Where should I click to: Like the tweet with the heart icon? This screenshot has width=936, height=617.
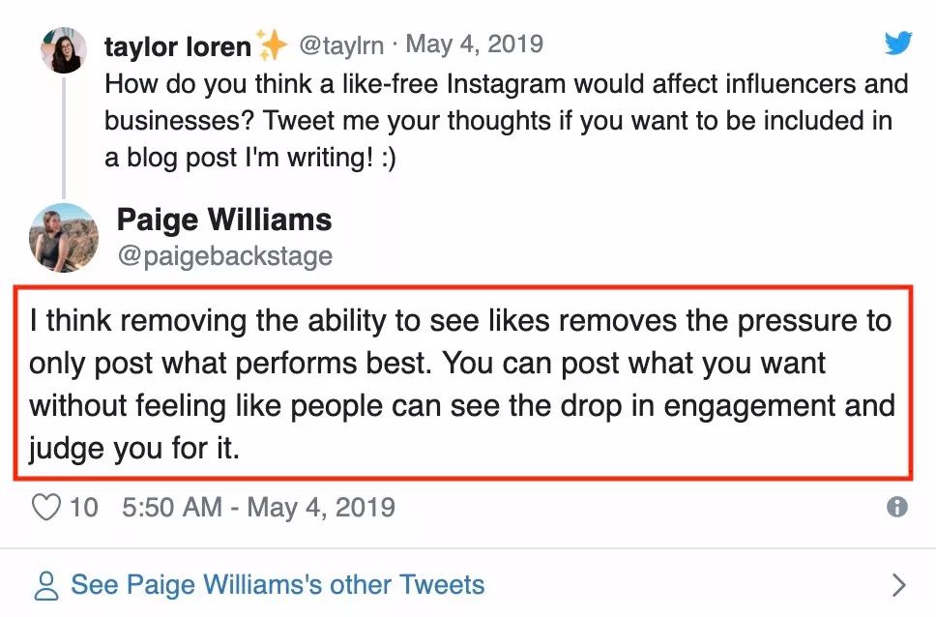click(x=46, y=508)
